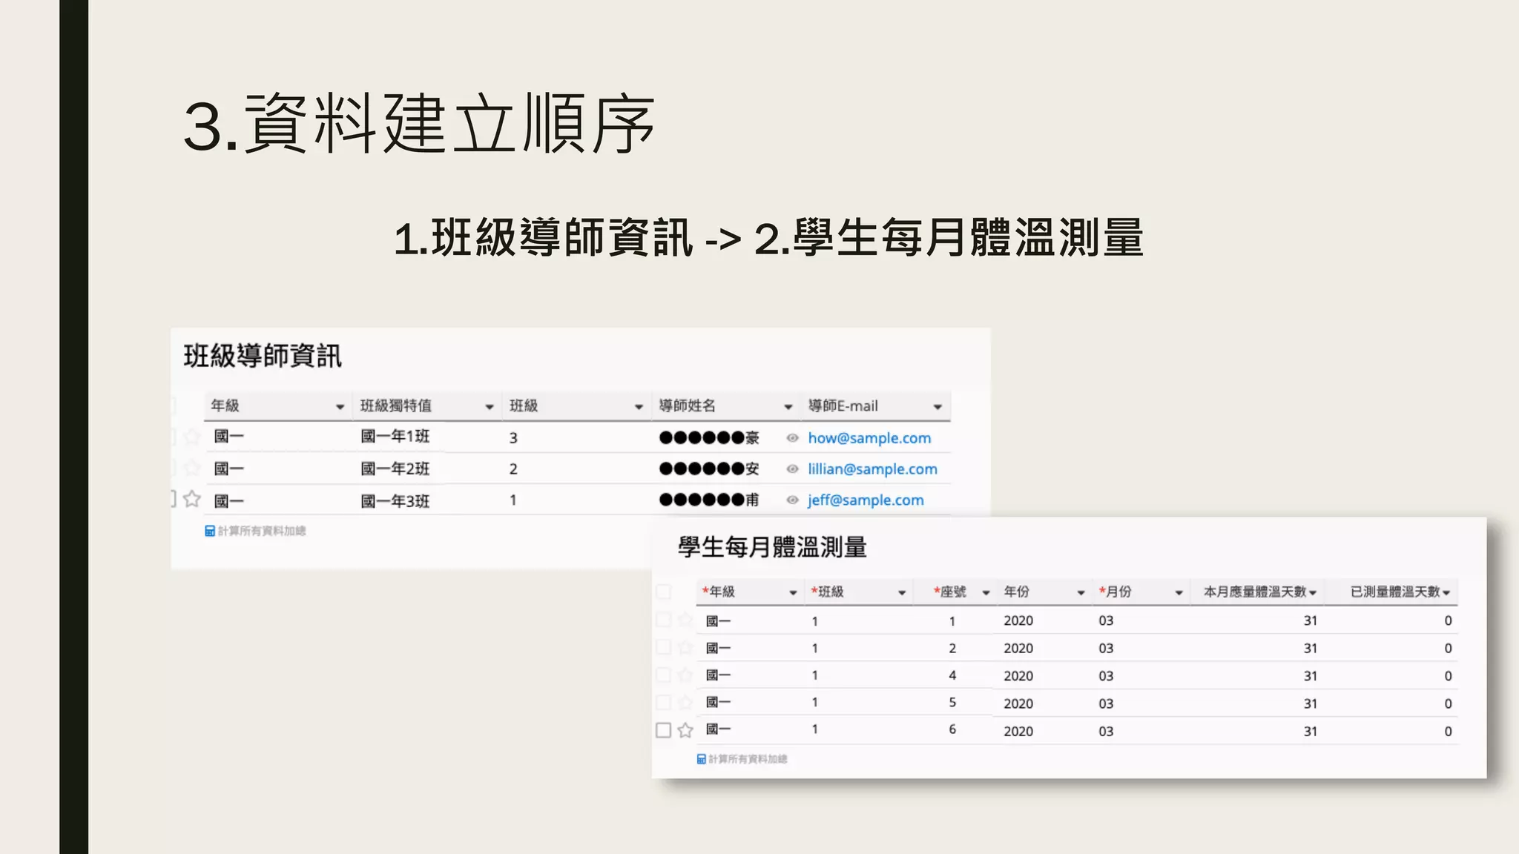Open 班級 column dropdown in 班級導師資訊

click(639, 407)
